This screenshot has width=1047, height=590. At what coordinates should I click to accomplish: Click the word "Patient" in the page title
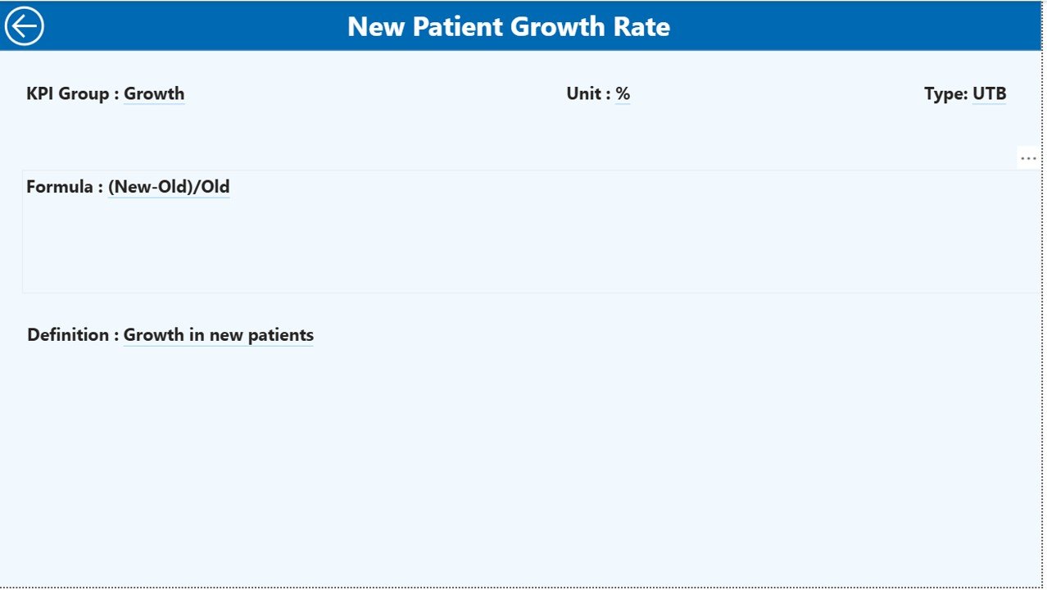(x=457, y=26)
